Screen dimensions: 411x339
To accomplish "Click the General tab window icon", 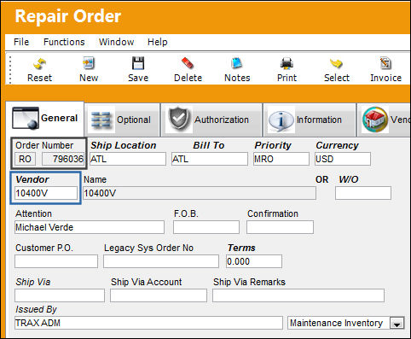I will pos(26,118).
